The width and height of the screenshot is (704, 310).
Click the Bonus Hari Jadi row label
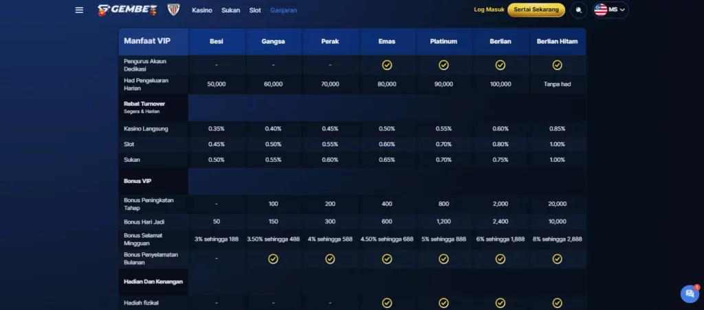(144, 222)
